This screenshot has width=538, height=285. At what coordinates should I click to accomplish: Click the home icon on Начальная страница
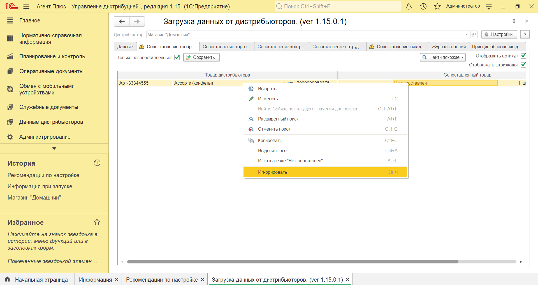pos(8,279)
